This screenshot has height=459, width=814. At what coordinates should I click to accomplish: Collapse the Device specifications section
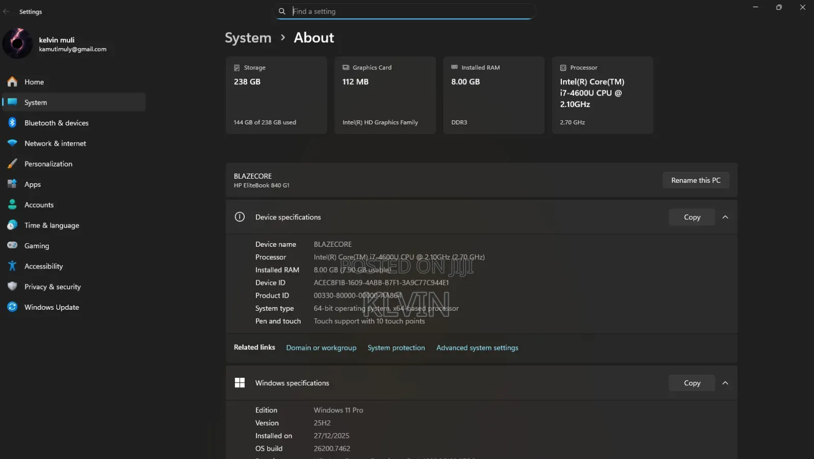point(725,217)
